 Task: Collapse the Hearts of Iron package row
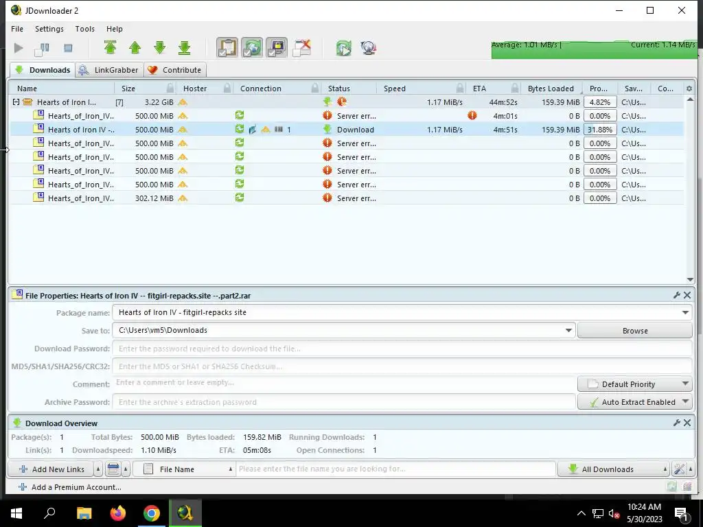click(x=16, y=102)
